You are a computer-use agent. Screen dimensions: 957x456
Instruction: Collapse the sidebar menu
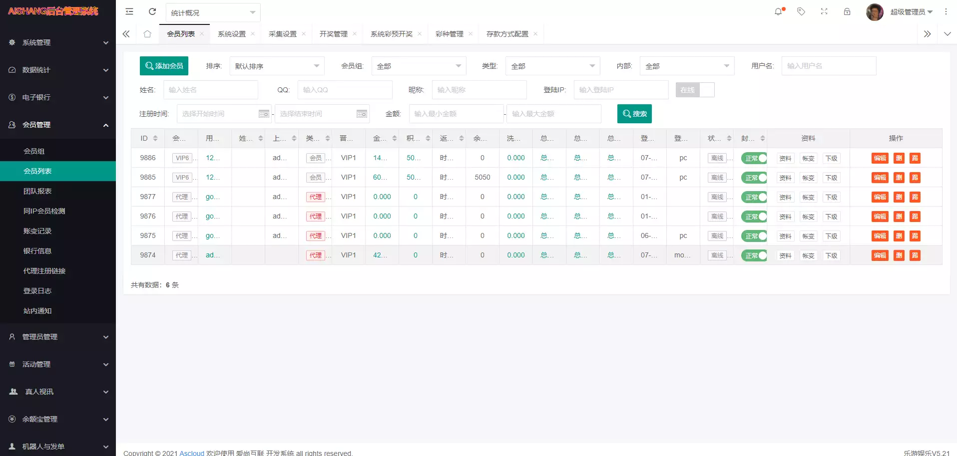pos(129,11)
